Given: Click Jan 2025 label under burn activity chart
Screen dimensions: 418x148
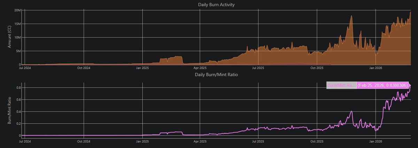Looking at the screenshot, I should pos(142,68).
